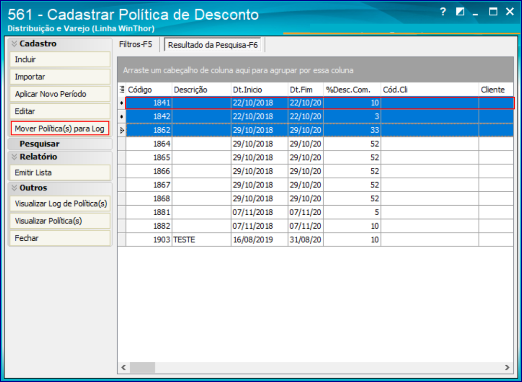Sort by the Dt.Fim column header
The height and width of the screenshot is (382, 522).
coord(305,89)
